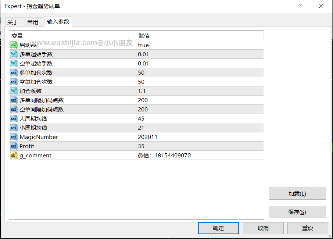Image resolution: width=333 pixels, height=239 pixels.
Task: Click the 赋值 column header
Action: (x=200, y=36)
